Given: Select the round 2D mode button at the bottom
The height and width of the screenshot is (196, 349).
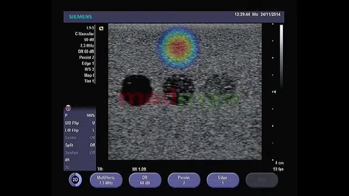Looking at the screenshot, I should 75,180.
